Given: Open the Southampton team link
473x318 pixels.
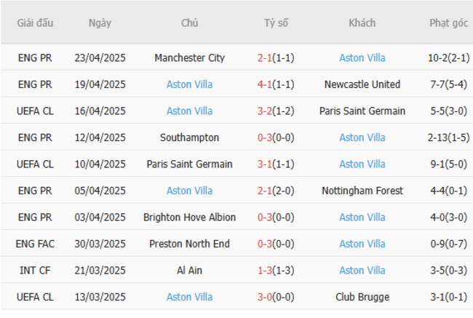Looking at the screenshot, I should pos(190,138).
